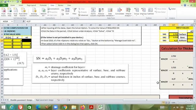The height and width of the screenshot is (110, 196).
Task: Sort ascending A to Z
Action: pyautogui.click(x=62, y=10)
